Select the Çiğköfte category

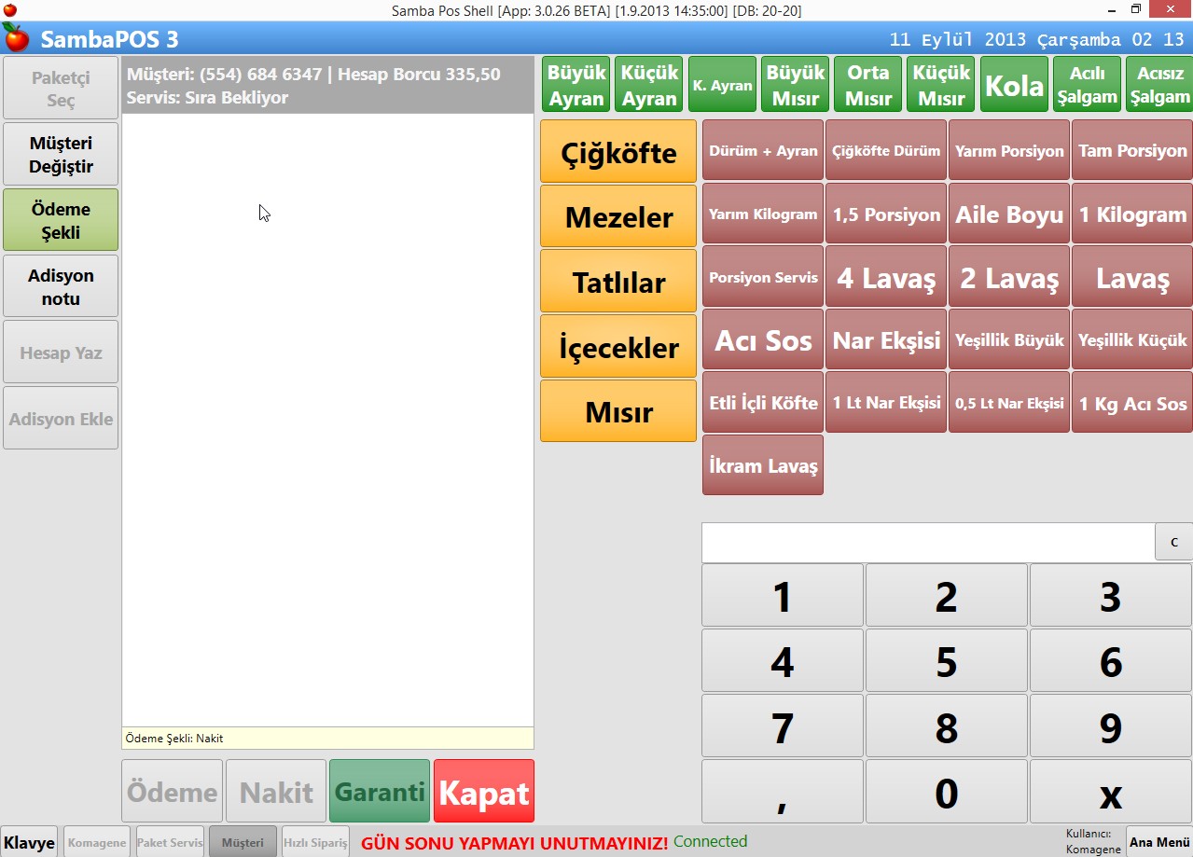point(618,152)
